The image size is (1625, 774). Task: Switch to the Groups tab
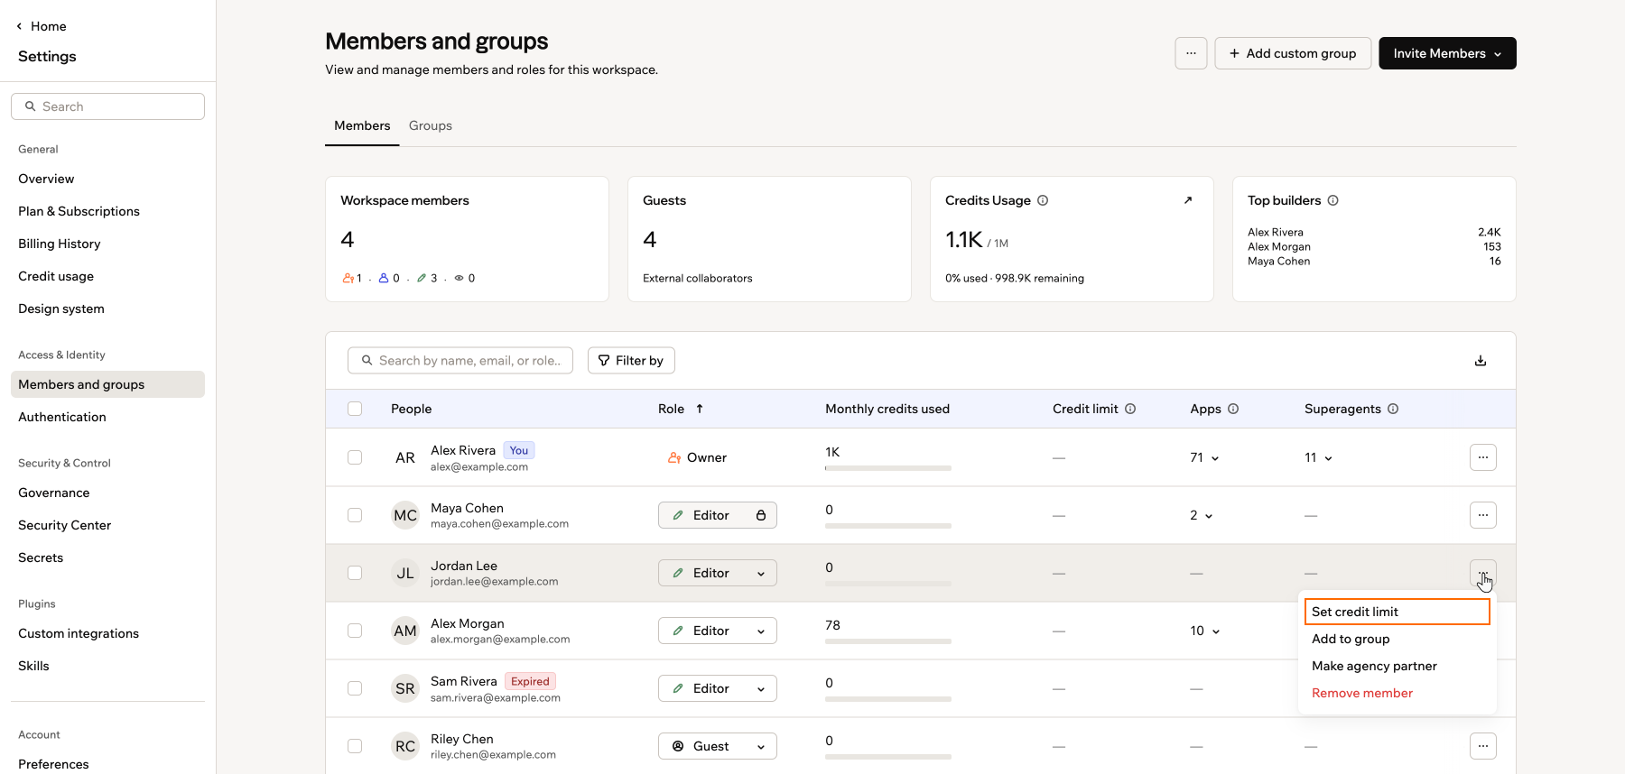431,125
